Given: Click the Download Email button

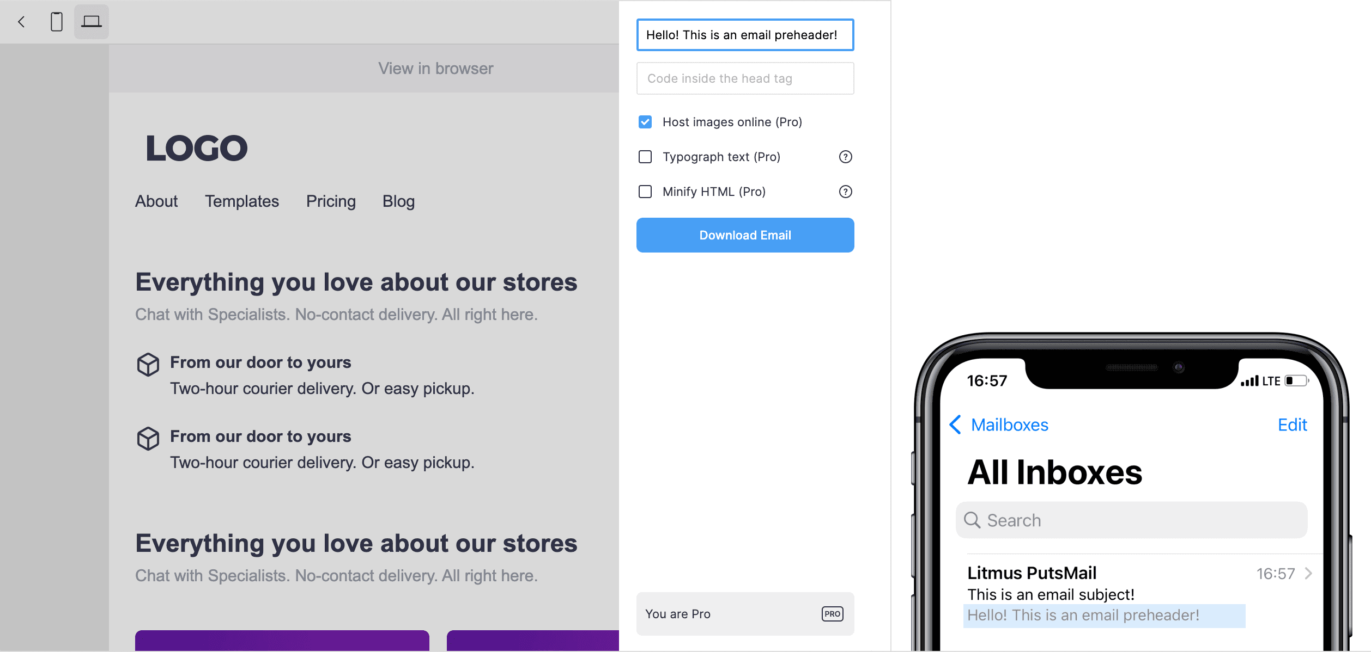Looking at the screenshot, I should [745, 235].
